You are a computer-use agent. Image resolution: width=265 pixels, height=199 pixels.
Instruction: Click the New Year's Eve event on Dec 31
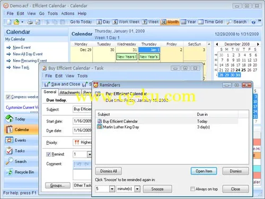127,57
